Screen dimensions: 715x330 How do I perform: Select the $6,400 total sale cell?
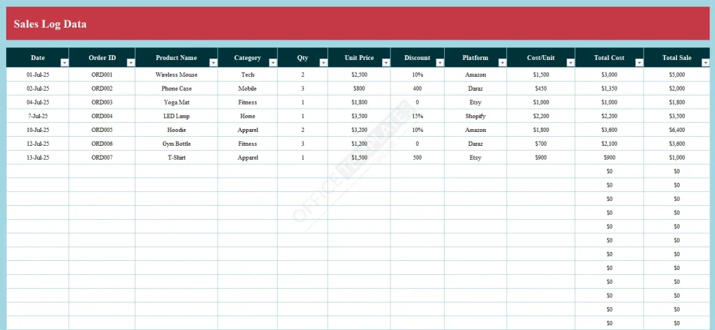[677, 130]
